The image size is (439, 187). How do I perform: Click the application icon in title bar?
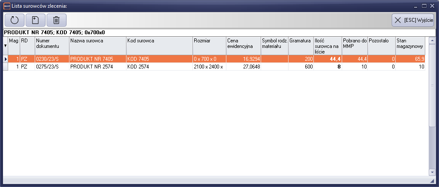6,6
